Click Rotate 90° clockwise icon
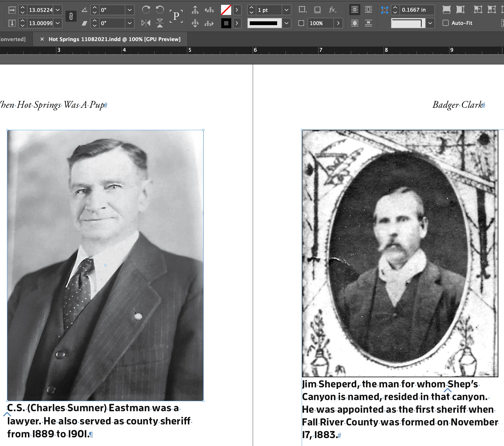Viewport: 504px width, 446px height. [x=146, y=10]
